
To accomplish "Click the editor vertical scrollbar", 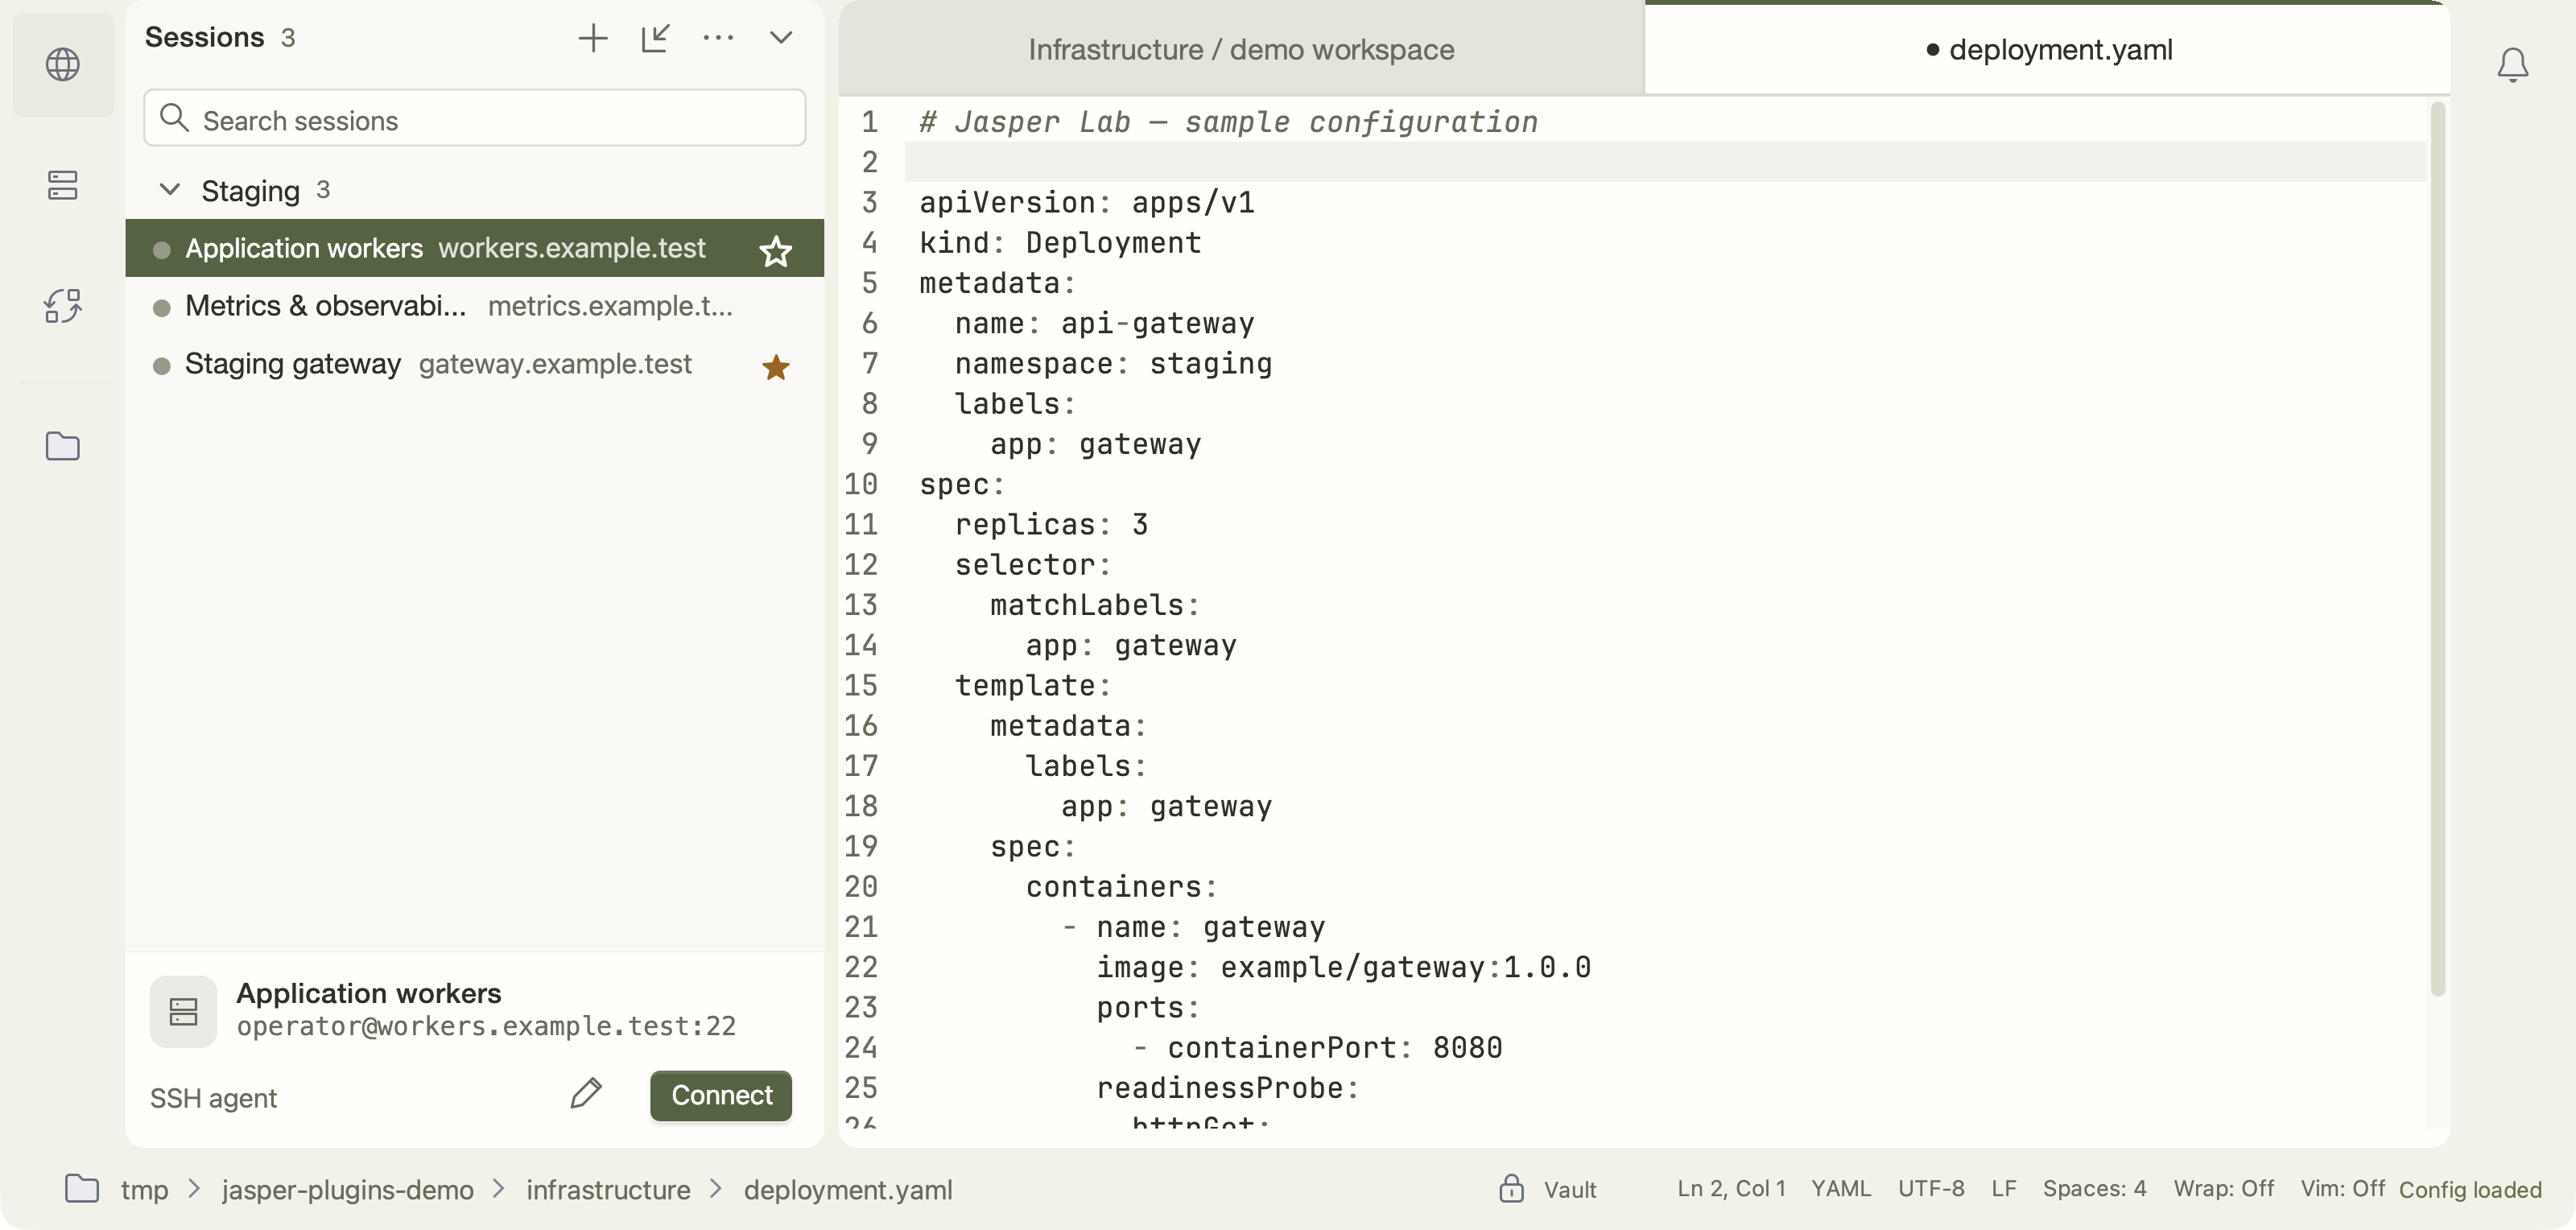I will coord(2438,549).
